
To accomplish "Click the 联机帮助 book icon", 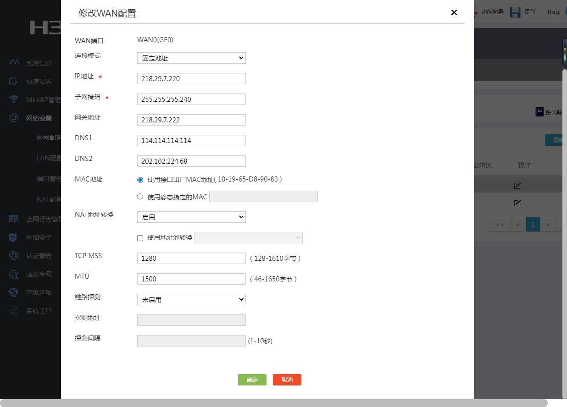I will tap(539, 112).
